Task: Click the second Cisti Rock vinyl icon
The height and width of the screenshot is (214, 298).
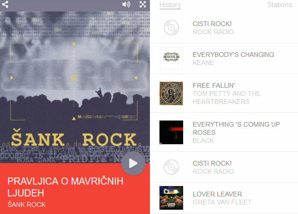Action: 171,167
